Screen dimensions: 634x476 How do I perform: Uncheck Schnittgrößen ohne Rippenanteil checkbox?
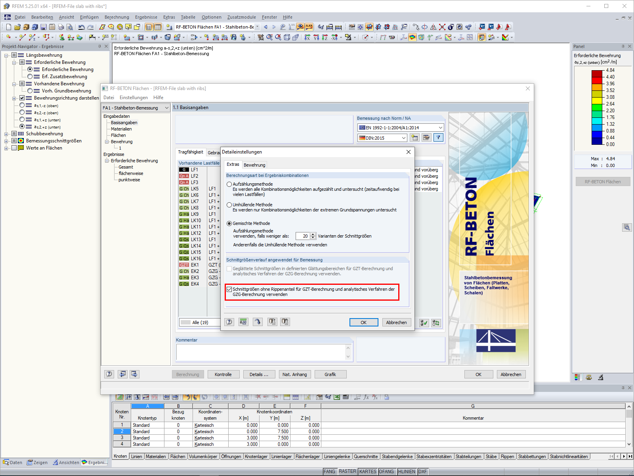[229, 289]
